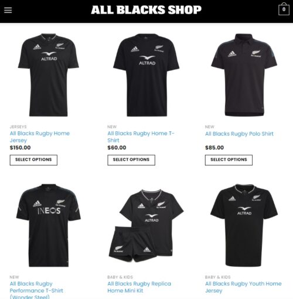The height and width of the screenshot is (299, 293).
Task: Open the shopping cart bag icon
Action: (284, 9)
